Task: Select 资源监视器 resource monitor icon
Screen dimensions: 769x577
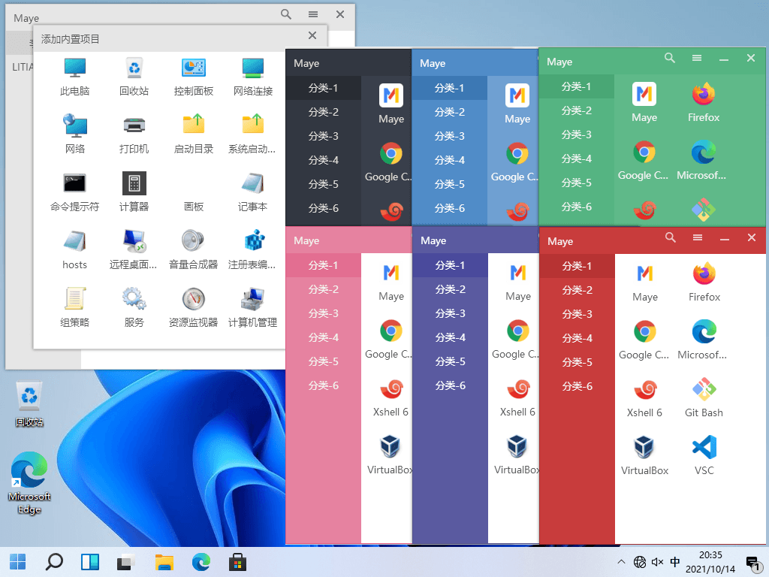Action: point(193,307)
